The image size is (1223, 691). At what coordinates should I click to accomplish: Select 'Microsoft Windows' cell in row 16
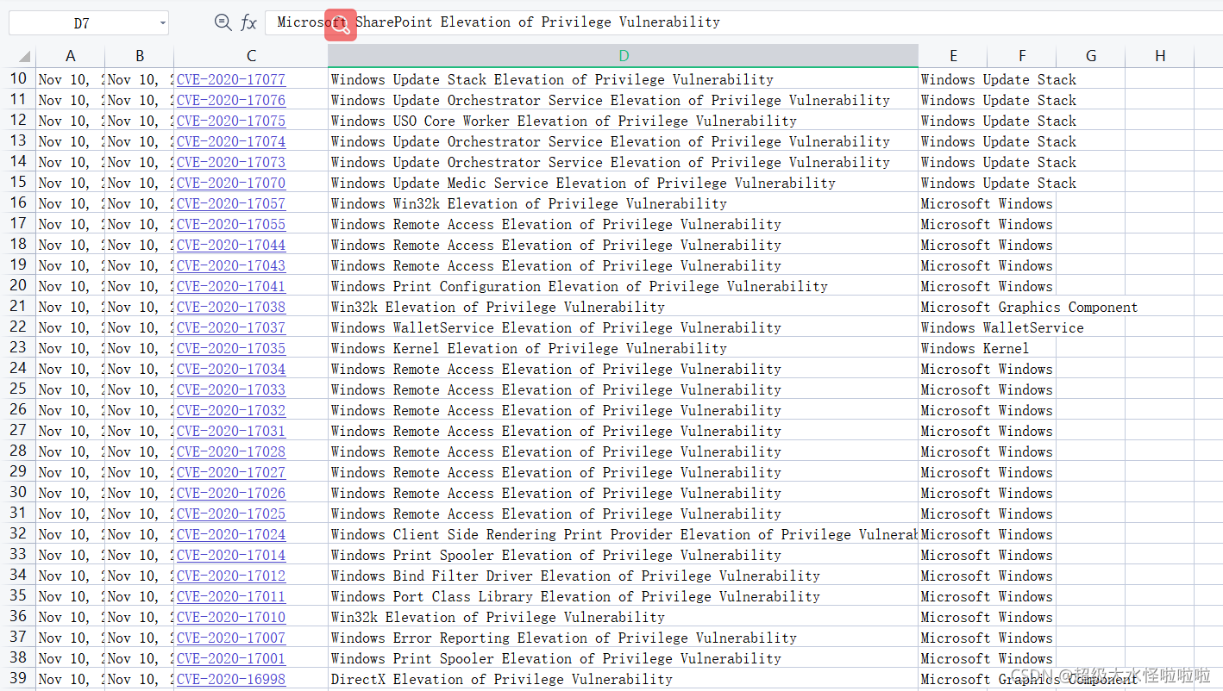coord(987,203)
